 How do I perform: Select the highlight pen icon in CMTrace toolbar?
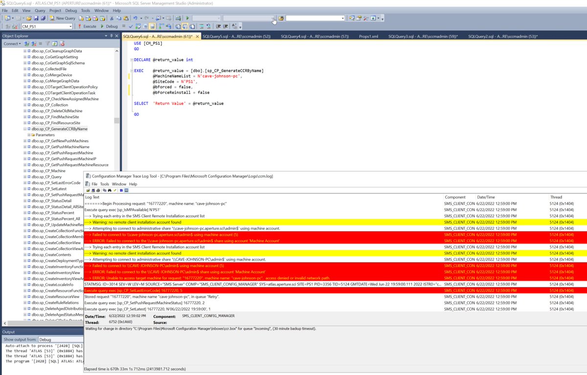[x=115, y=190]
